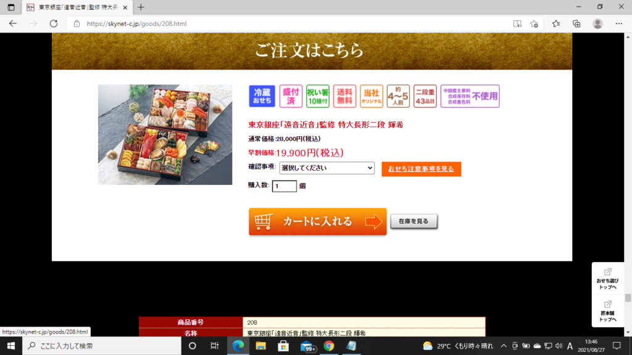Check stock with 在庫を見る button
Image resolution: width=632 pixels, height=355 pixels.
pos(414,221)
